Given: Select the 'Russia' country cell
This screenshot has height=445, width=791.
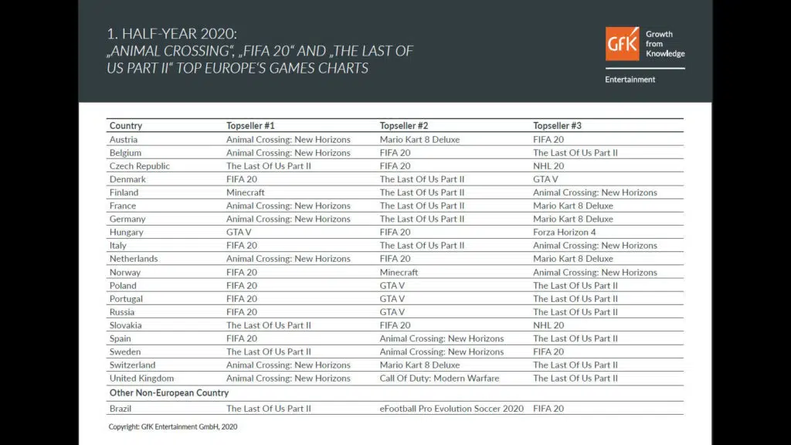Looking at the screenshot, I should point(121,312).
